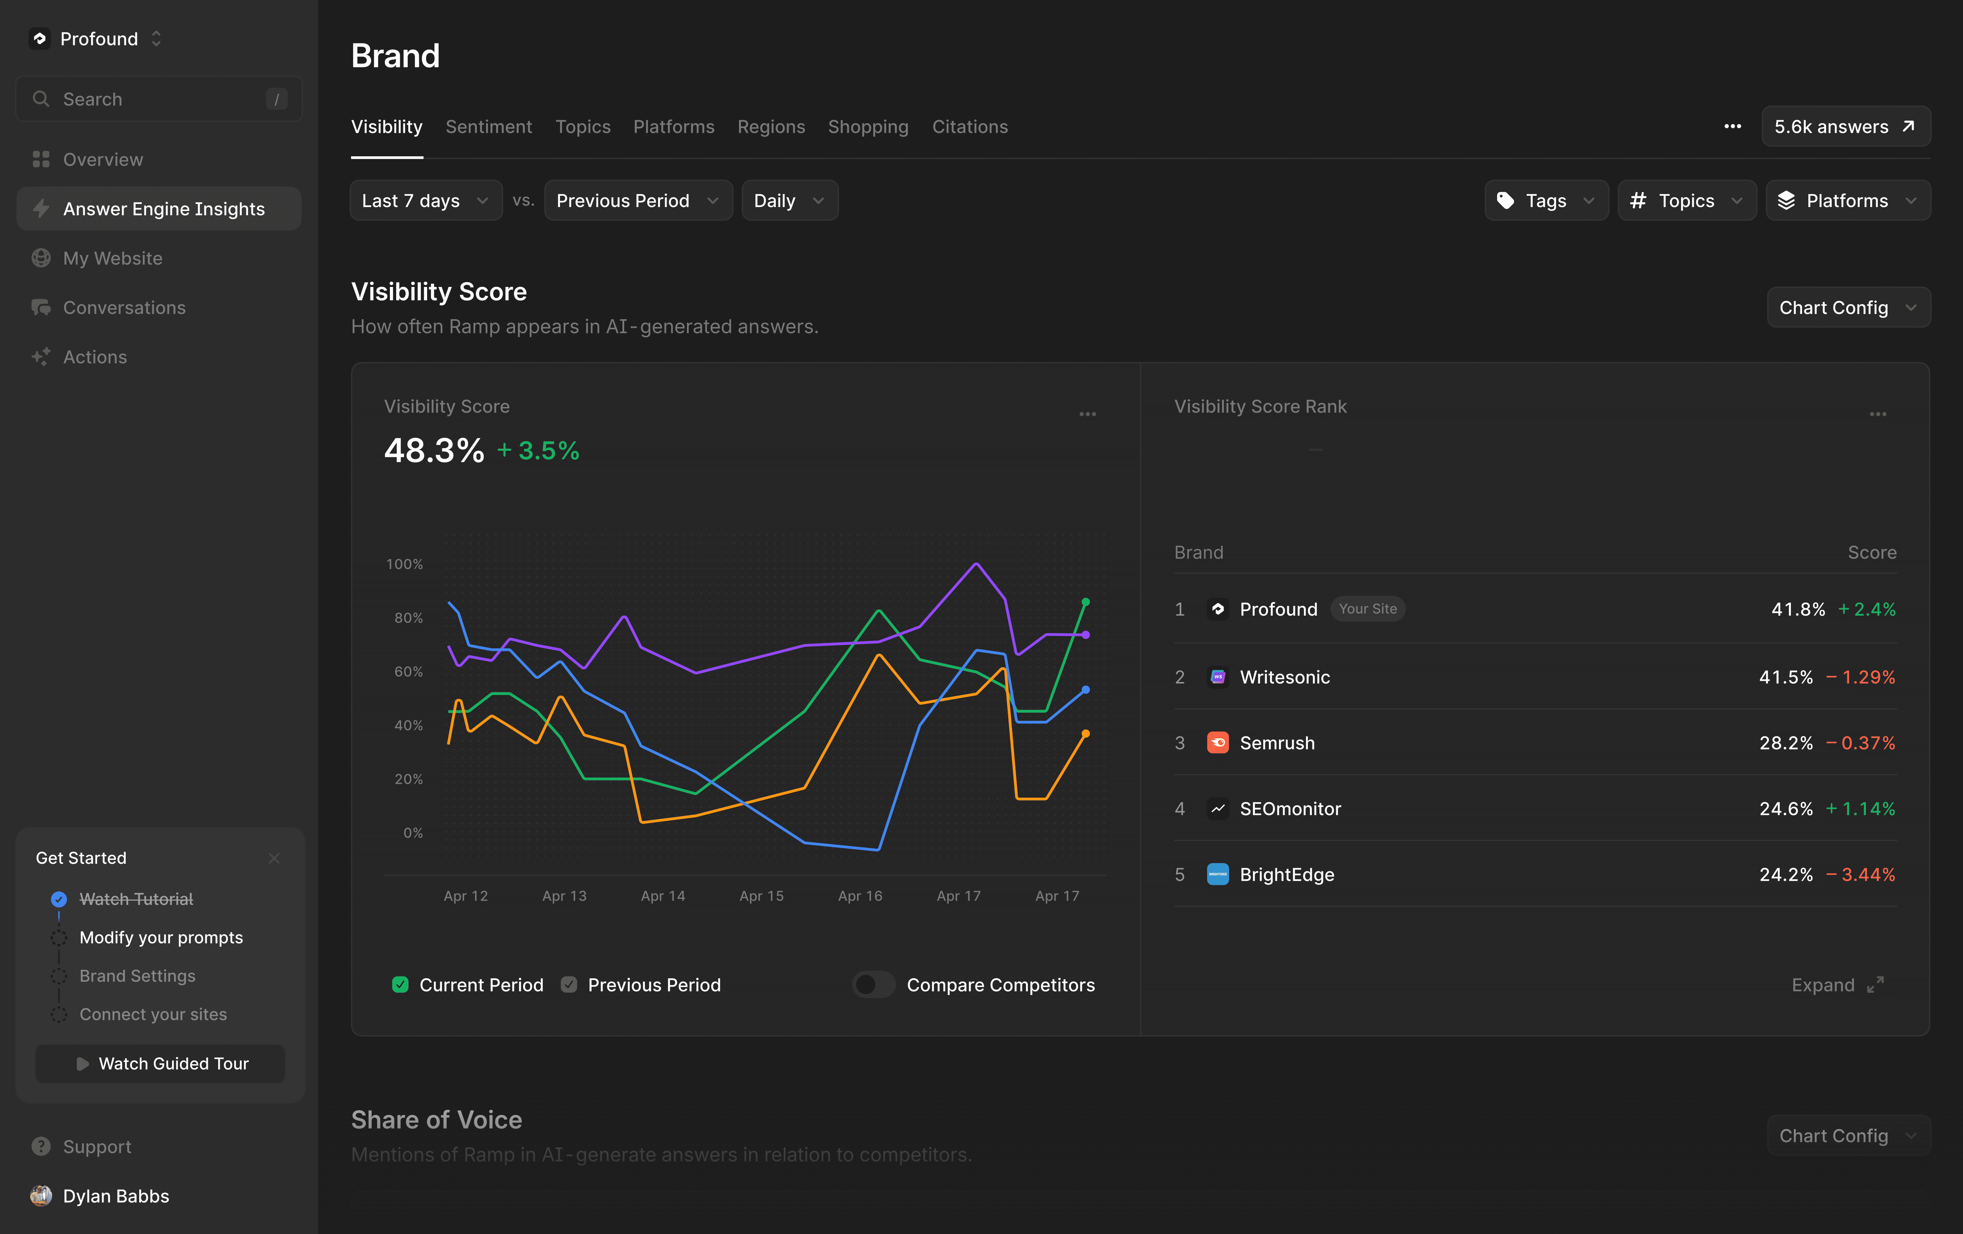This screenshot has height=1234, width=1963.
Task: Open the Daily granularity dropdown
Action: (788, 200)
